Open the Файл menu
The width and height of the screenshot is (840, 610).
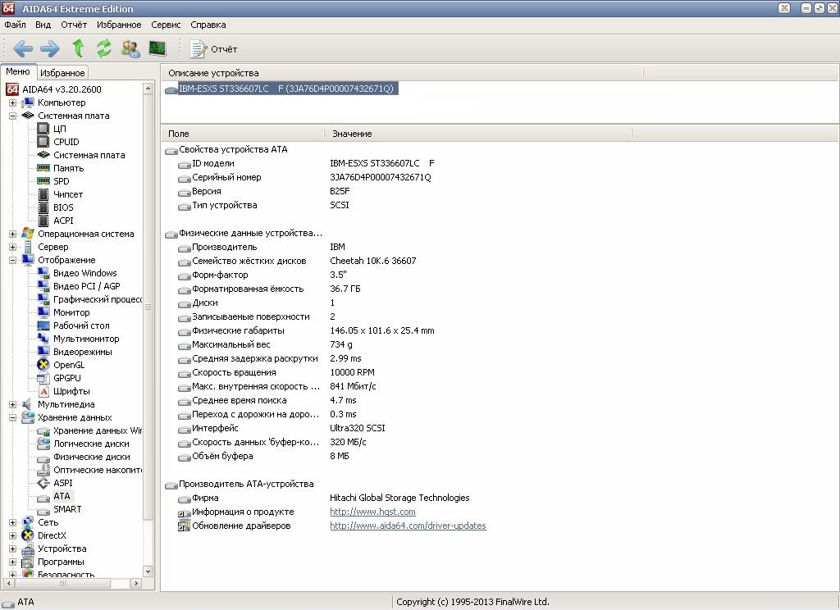[x=15, y=25]
